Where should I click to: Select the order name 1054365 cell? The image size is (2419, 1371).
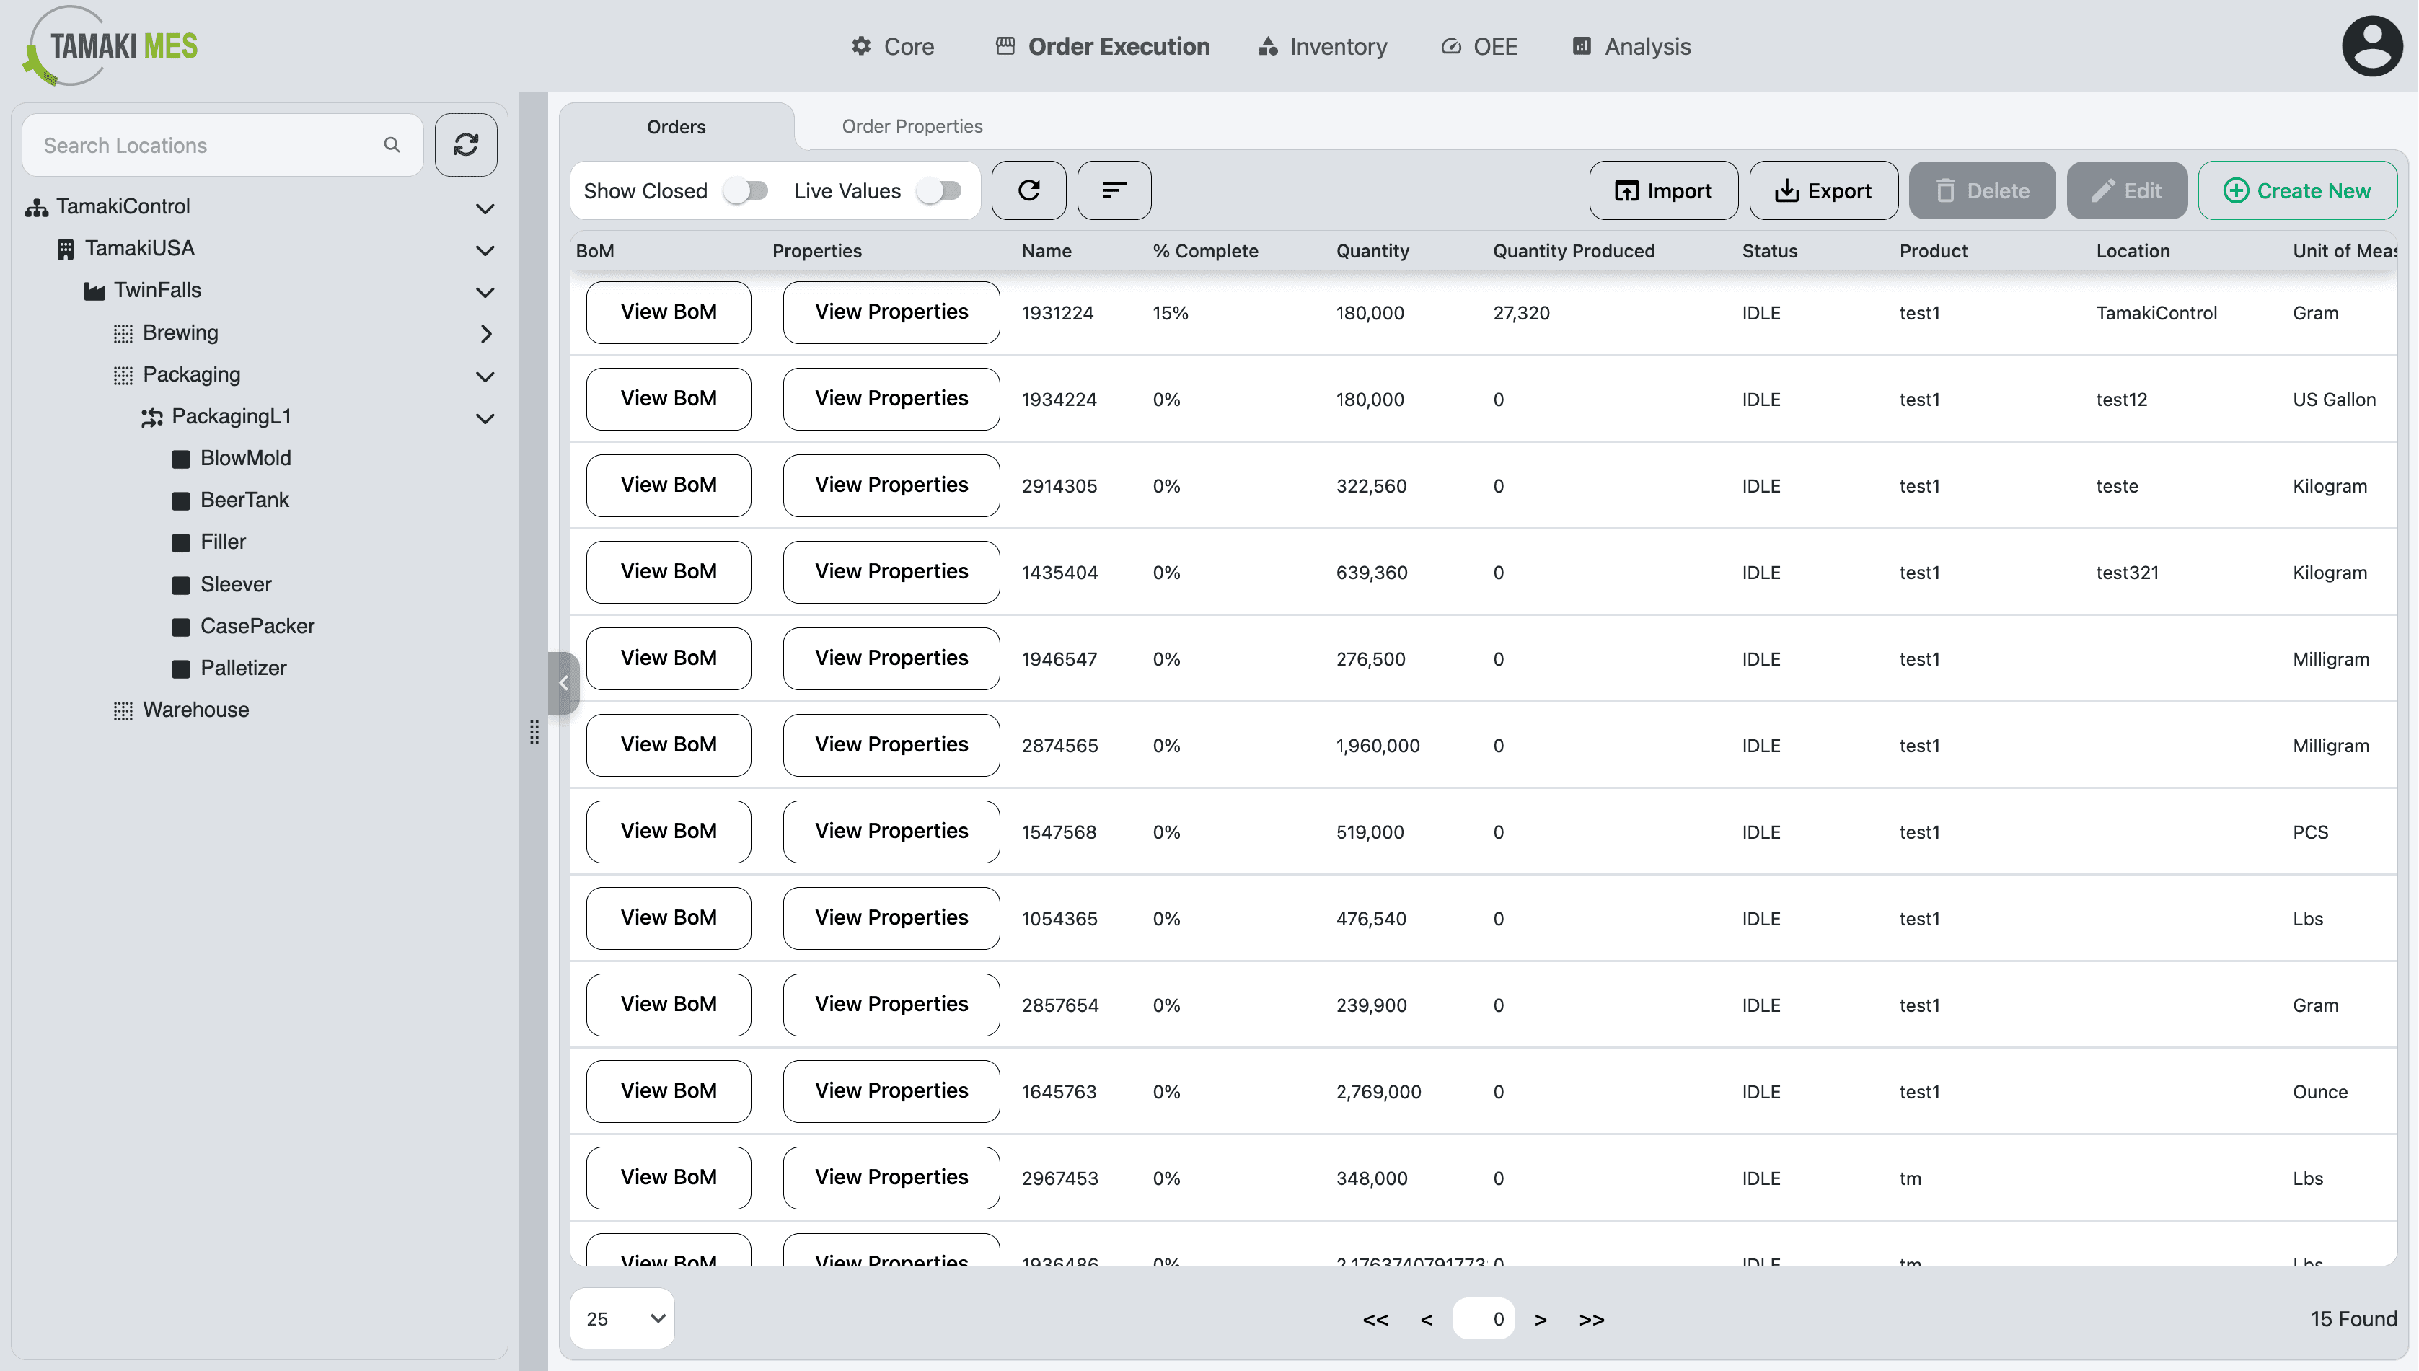pos(1059,919)
